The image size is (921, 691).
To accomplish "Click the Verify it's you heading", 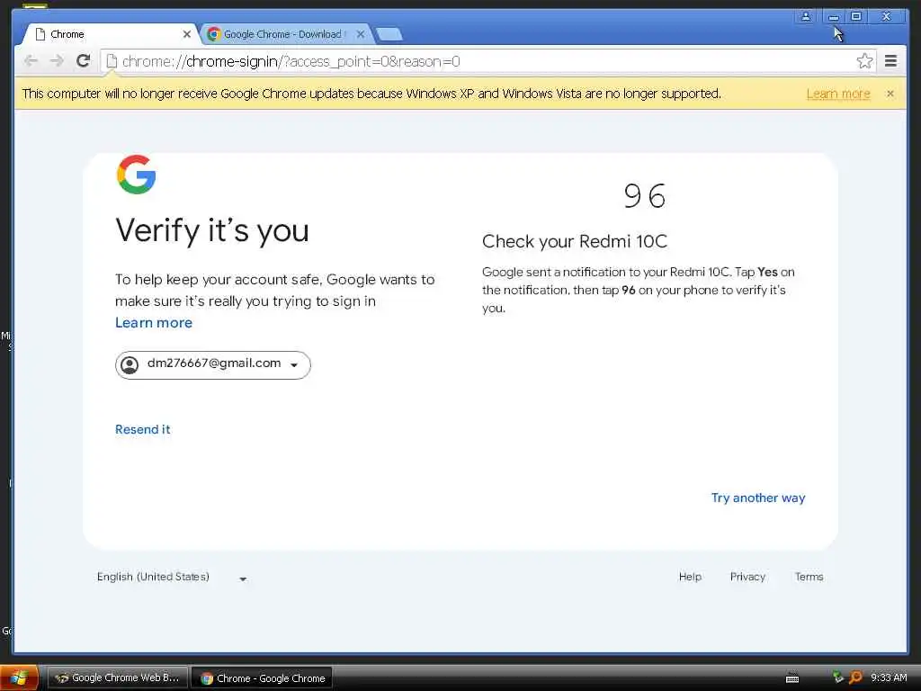I will click(212, 229).
